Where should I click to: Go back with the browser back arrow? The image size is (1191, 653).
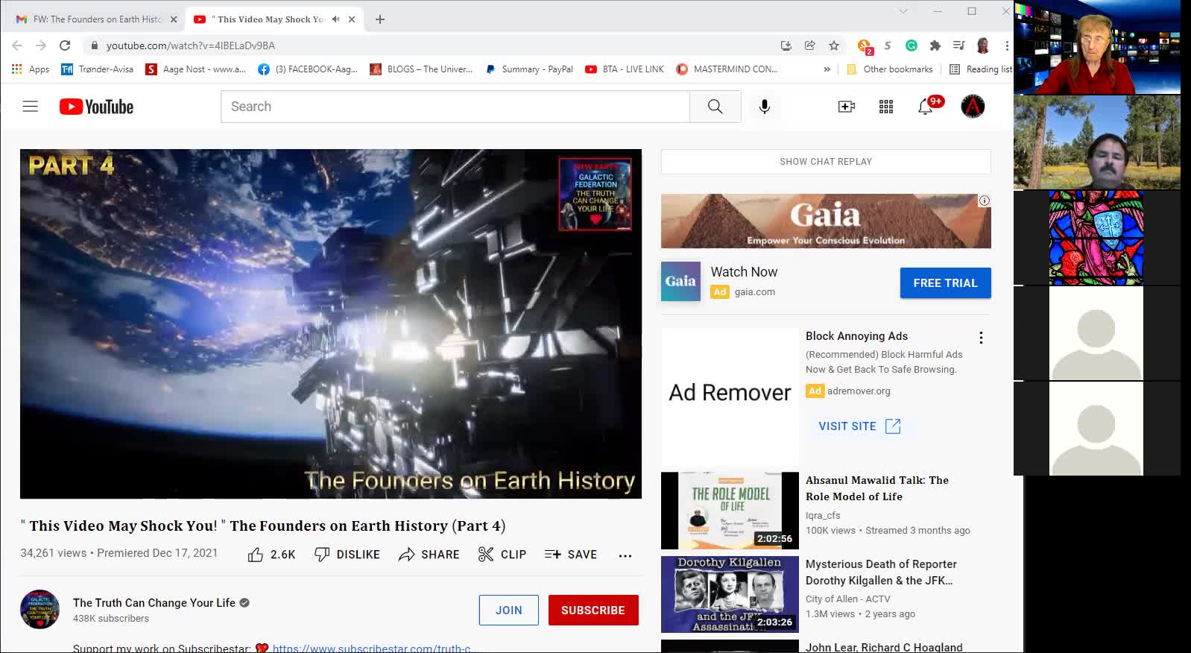click(17, 45)
